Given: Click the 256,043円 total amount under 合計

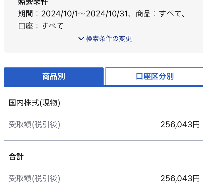Looking at the screenshot, I should pyautogui.click(x=180, y=179).
